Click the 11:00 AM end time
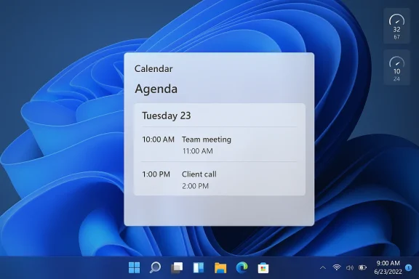Viewport: 419px width, 279px height. (198, 151)
